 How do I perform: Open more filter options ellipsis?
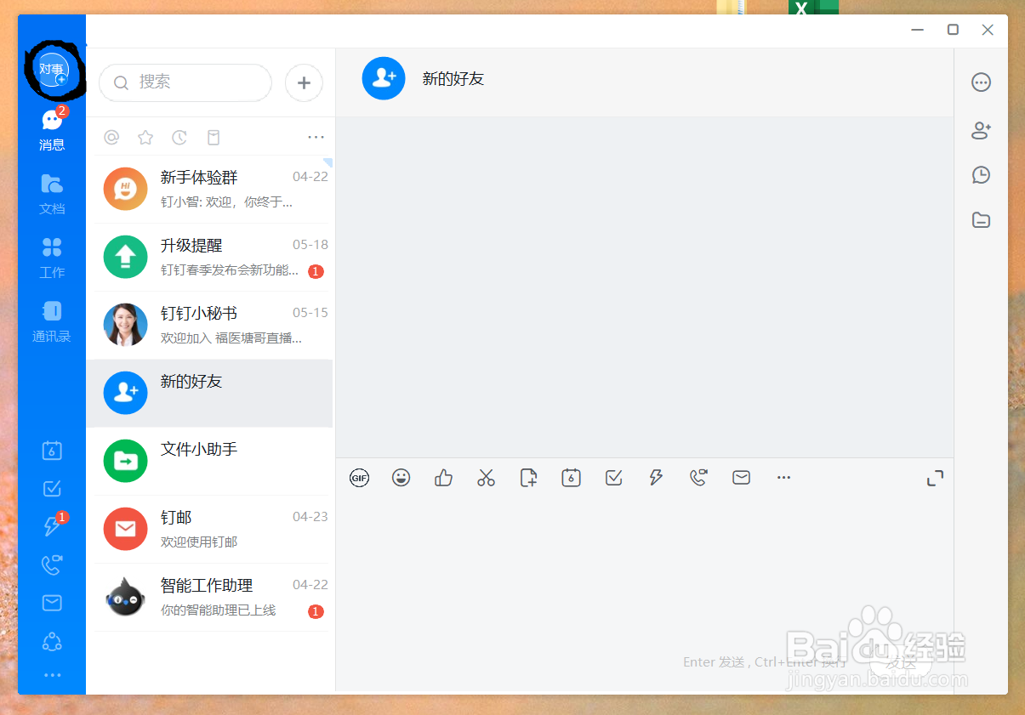click(x=316, y=137)
